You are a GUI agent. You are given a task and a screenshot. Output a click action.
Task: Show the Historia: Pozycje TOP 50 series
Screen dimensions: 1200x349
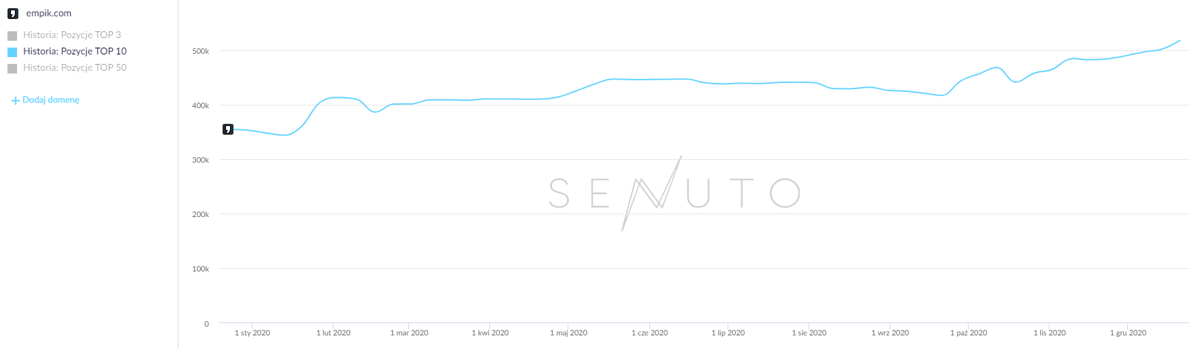[74, 67]
